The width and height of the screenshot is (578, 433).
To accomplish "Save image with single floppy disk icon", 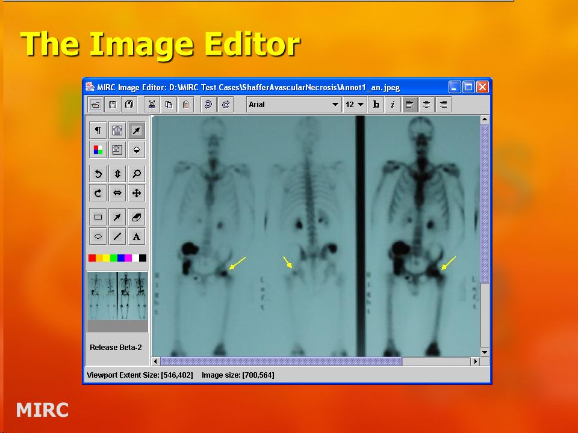I will tap(113, 105).
